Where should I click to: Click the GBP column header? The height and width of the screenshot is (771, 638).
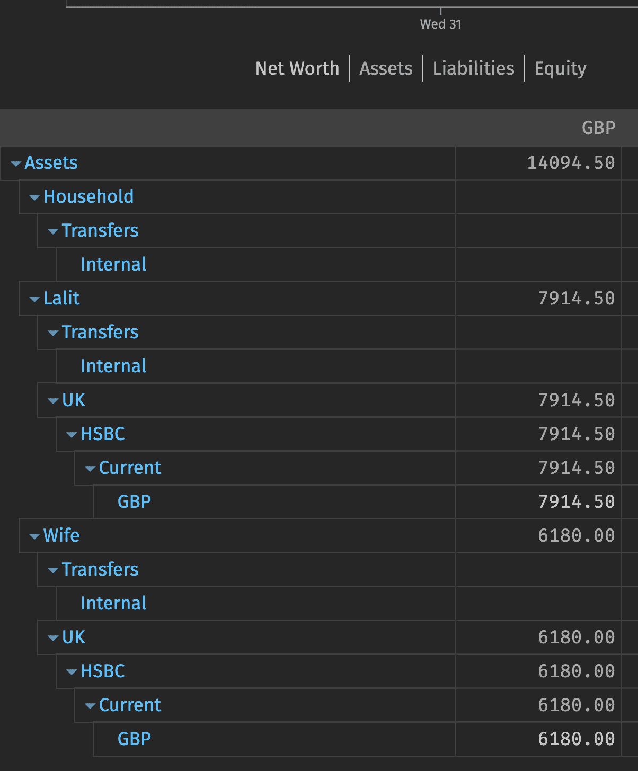click(x=598, y=127)
